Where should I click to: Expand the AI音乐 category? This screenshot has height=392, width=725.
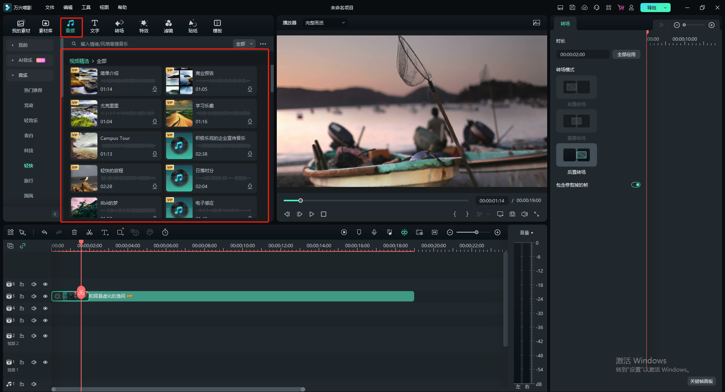coord(25,60)
